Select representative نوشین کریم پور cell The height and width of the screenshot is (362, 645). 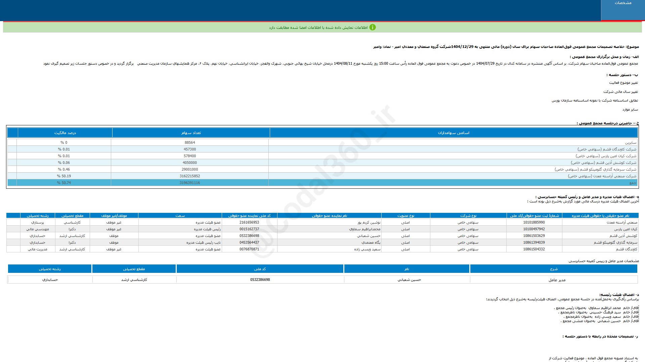pyautogui.click(x=369, y=223)
